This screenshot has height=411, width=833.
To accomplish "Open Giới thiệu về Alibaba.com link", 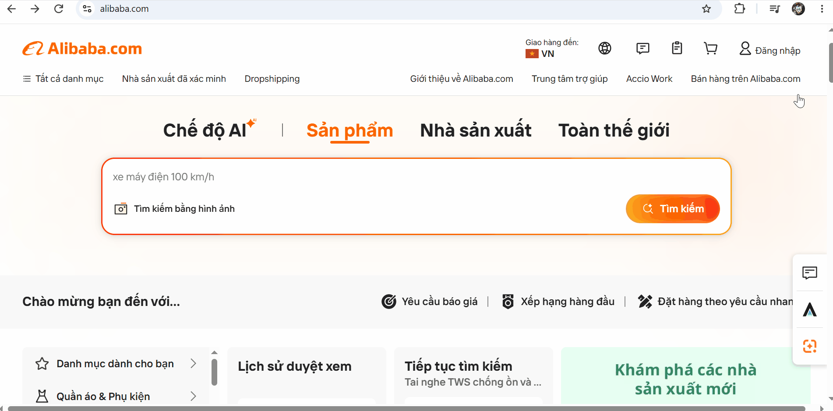I will [462, 79].
